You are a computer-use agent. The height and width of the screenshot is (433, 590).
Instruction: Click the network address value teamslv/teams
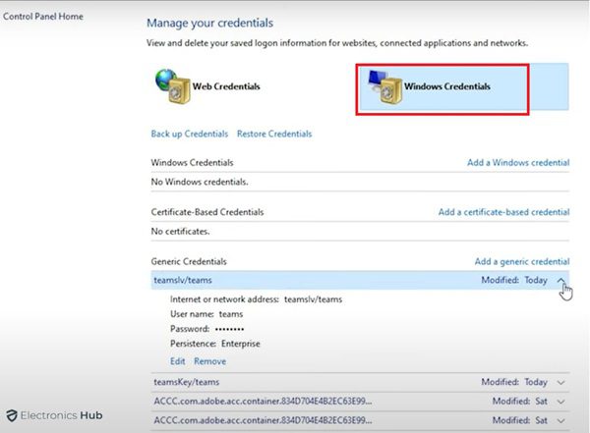click(313, 299)
